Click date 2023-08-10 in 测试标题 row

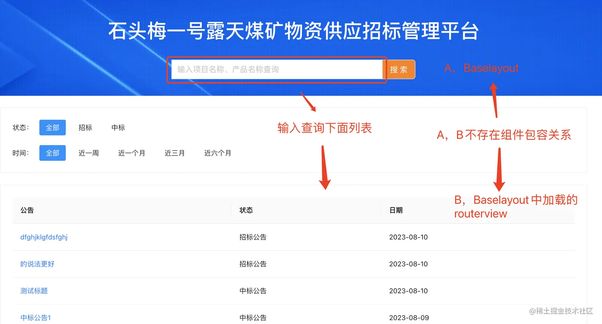(408, 291)
